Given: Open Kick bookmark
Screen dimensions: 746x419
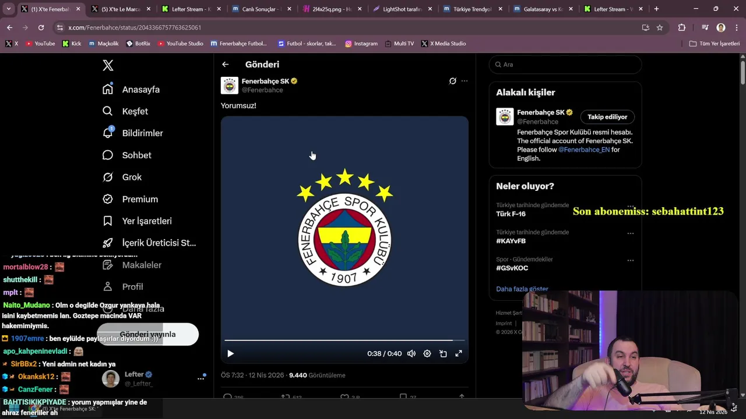Looking at the screenshot, I should coord(72,44).
